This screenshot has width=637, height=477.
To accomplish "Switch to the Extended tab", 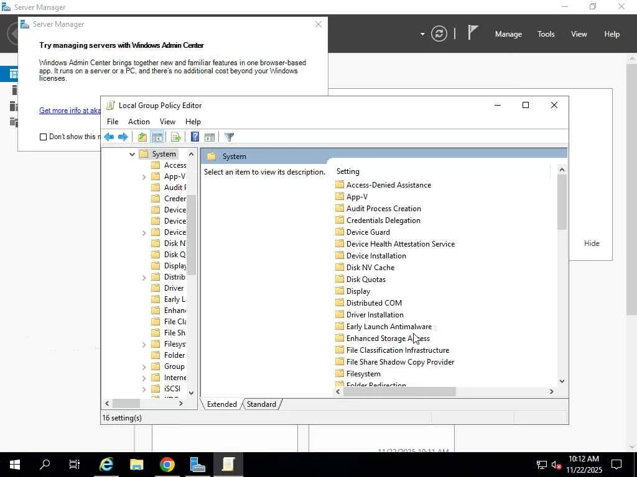I will click(222, 404).
